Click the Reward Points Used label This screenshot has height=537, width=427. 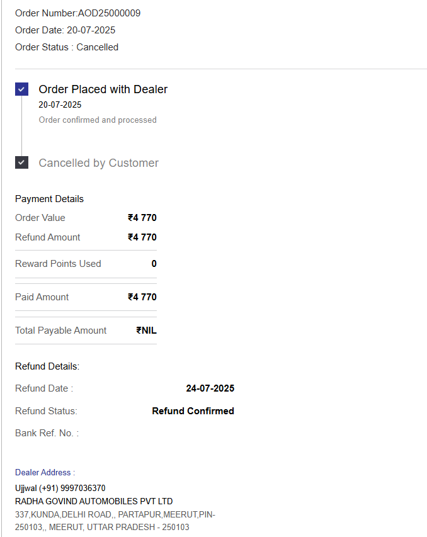pyautogui.click(x=59, y=264)
